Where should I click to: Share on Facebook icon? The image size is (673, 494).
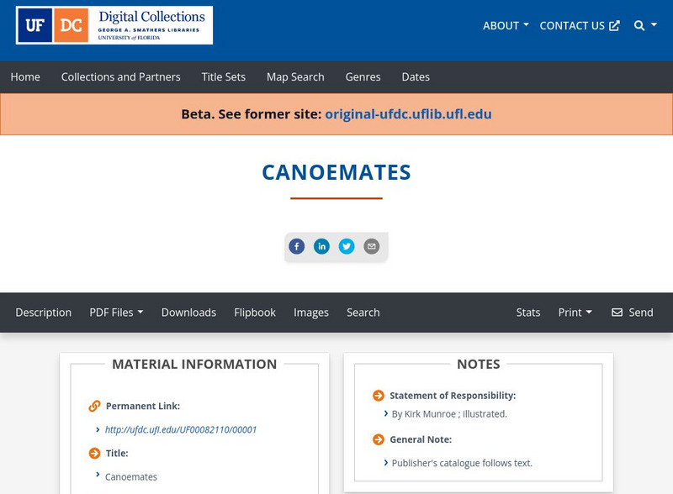(x=297, y=246)
